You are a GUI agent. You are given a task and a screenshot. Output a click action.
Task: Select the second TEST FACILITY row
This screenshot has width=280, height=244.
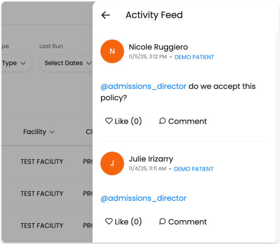(42, 194)
